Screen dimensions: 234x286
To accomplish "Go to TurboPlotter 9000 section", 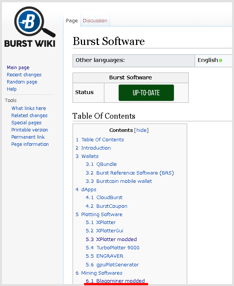I will pyautogui.click(x=118, y=248).
